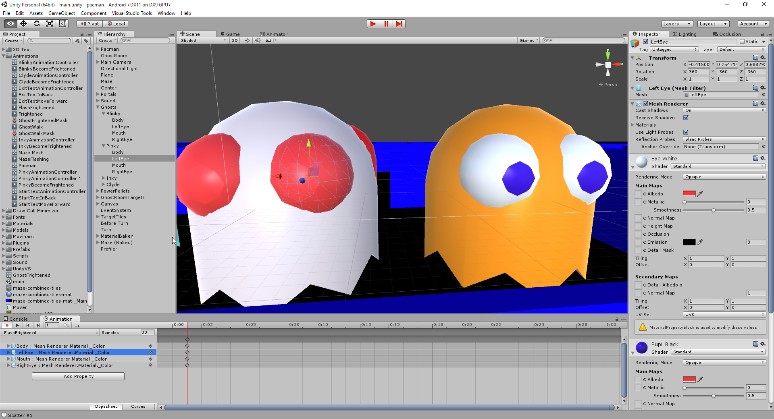The image size is (774, 419).
Task: Switch to the Console tab
Action: (x=16, y=319)
